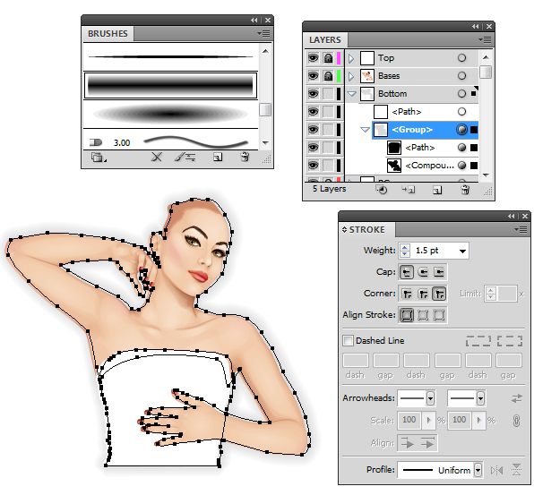The width and height of the screenshot is (534, 495).
Task: Select Round Cap stroke option
Action: [x=423, y=272]
